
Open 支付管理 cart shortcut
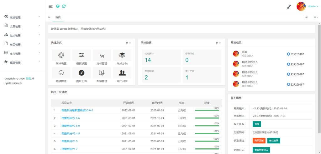pos(102,57)
